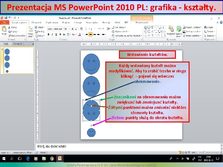Open font color dropdown arrow
Viewport: 223px width, 167px height.
(82, 34)
